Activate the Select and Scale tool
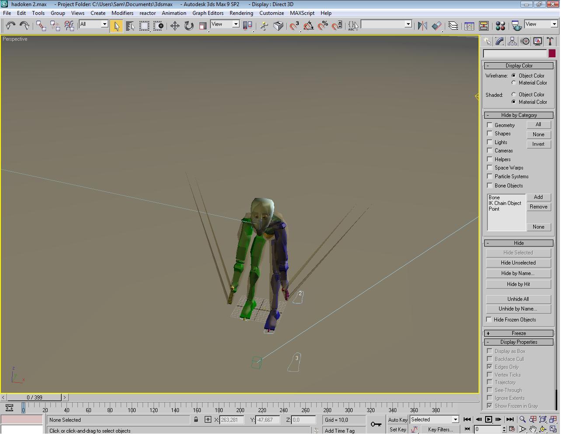This screenshot has width=563, height=434. click(203, 26)
